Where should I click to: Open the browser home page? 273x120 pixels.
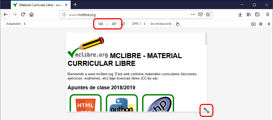pos(31,14)
